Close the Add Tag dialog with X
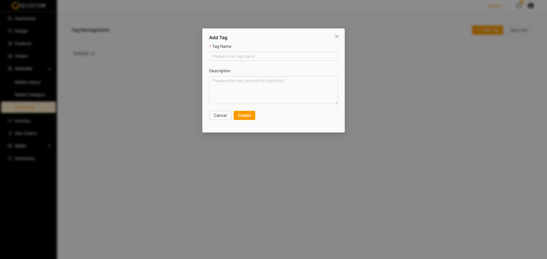 [337, 36]
